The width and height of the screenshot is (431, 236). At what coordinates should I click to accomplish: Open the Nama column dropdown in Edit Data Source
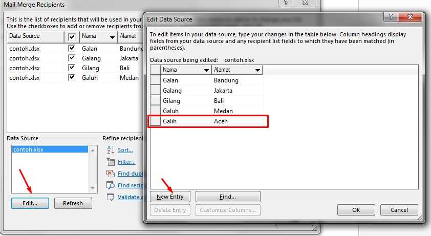206,70
